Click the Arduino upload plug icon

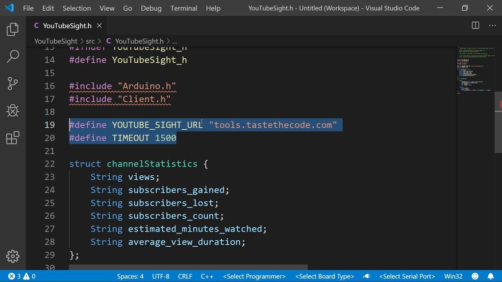click(367, 276)
